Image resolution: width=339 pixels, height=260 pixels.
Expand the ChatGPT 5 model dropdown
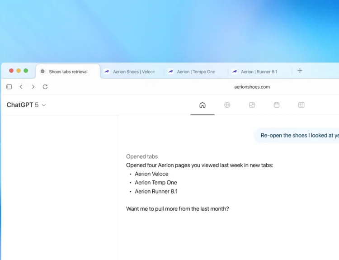point(26,105)
